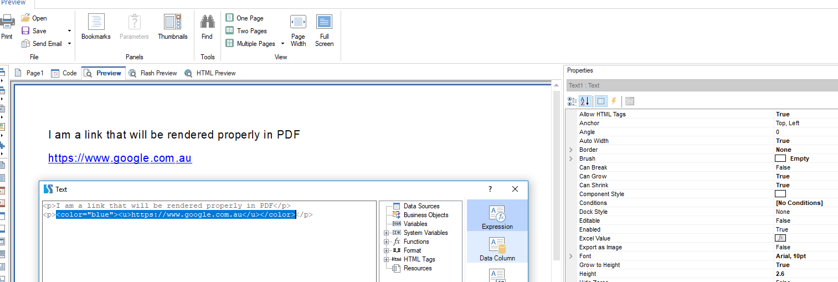The height and width of the screenshot is (282, 838).
Task: Click Send Email in the ribbon
Action: click(x=42, y=44)
